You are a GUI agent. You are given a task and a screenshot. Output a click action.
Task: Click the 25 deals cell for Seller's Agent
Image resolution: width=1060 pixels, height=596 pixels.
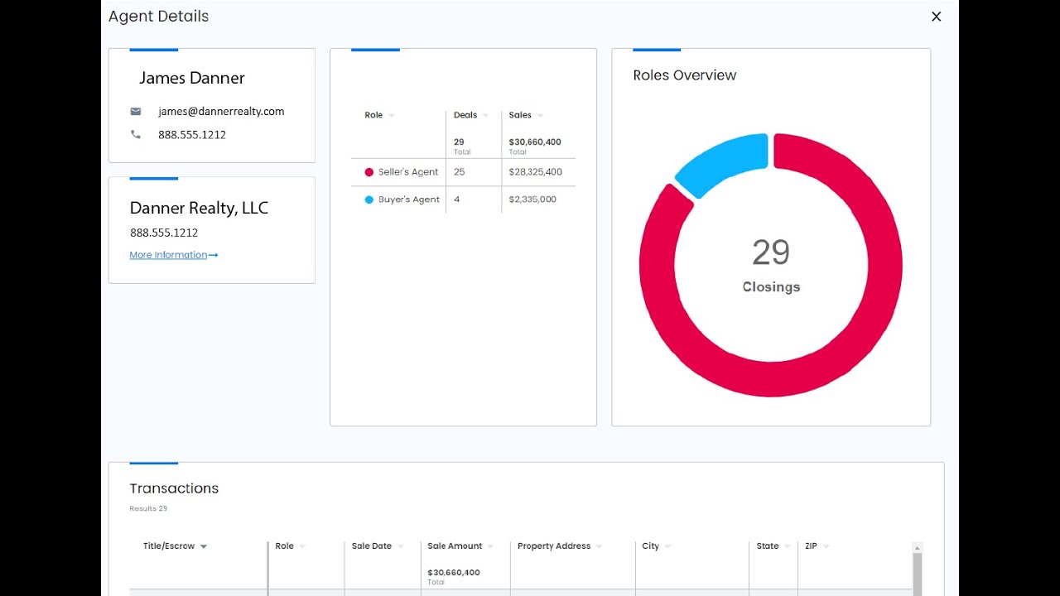460,172
